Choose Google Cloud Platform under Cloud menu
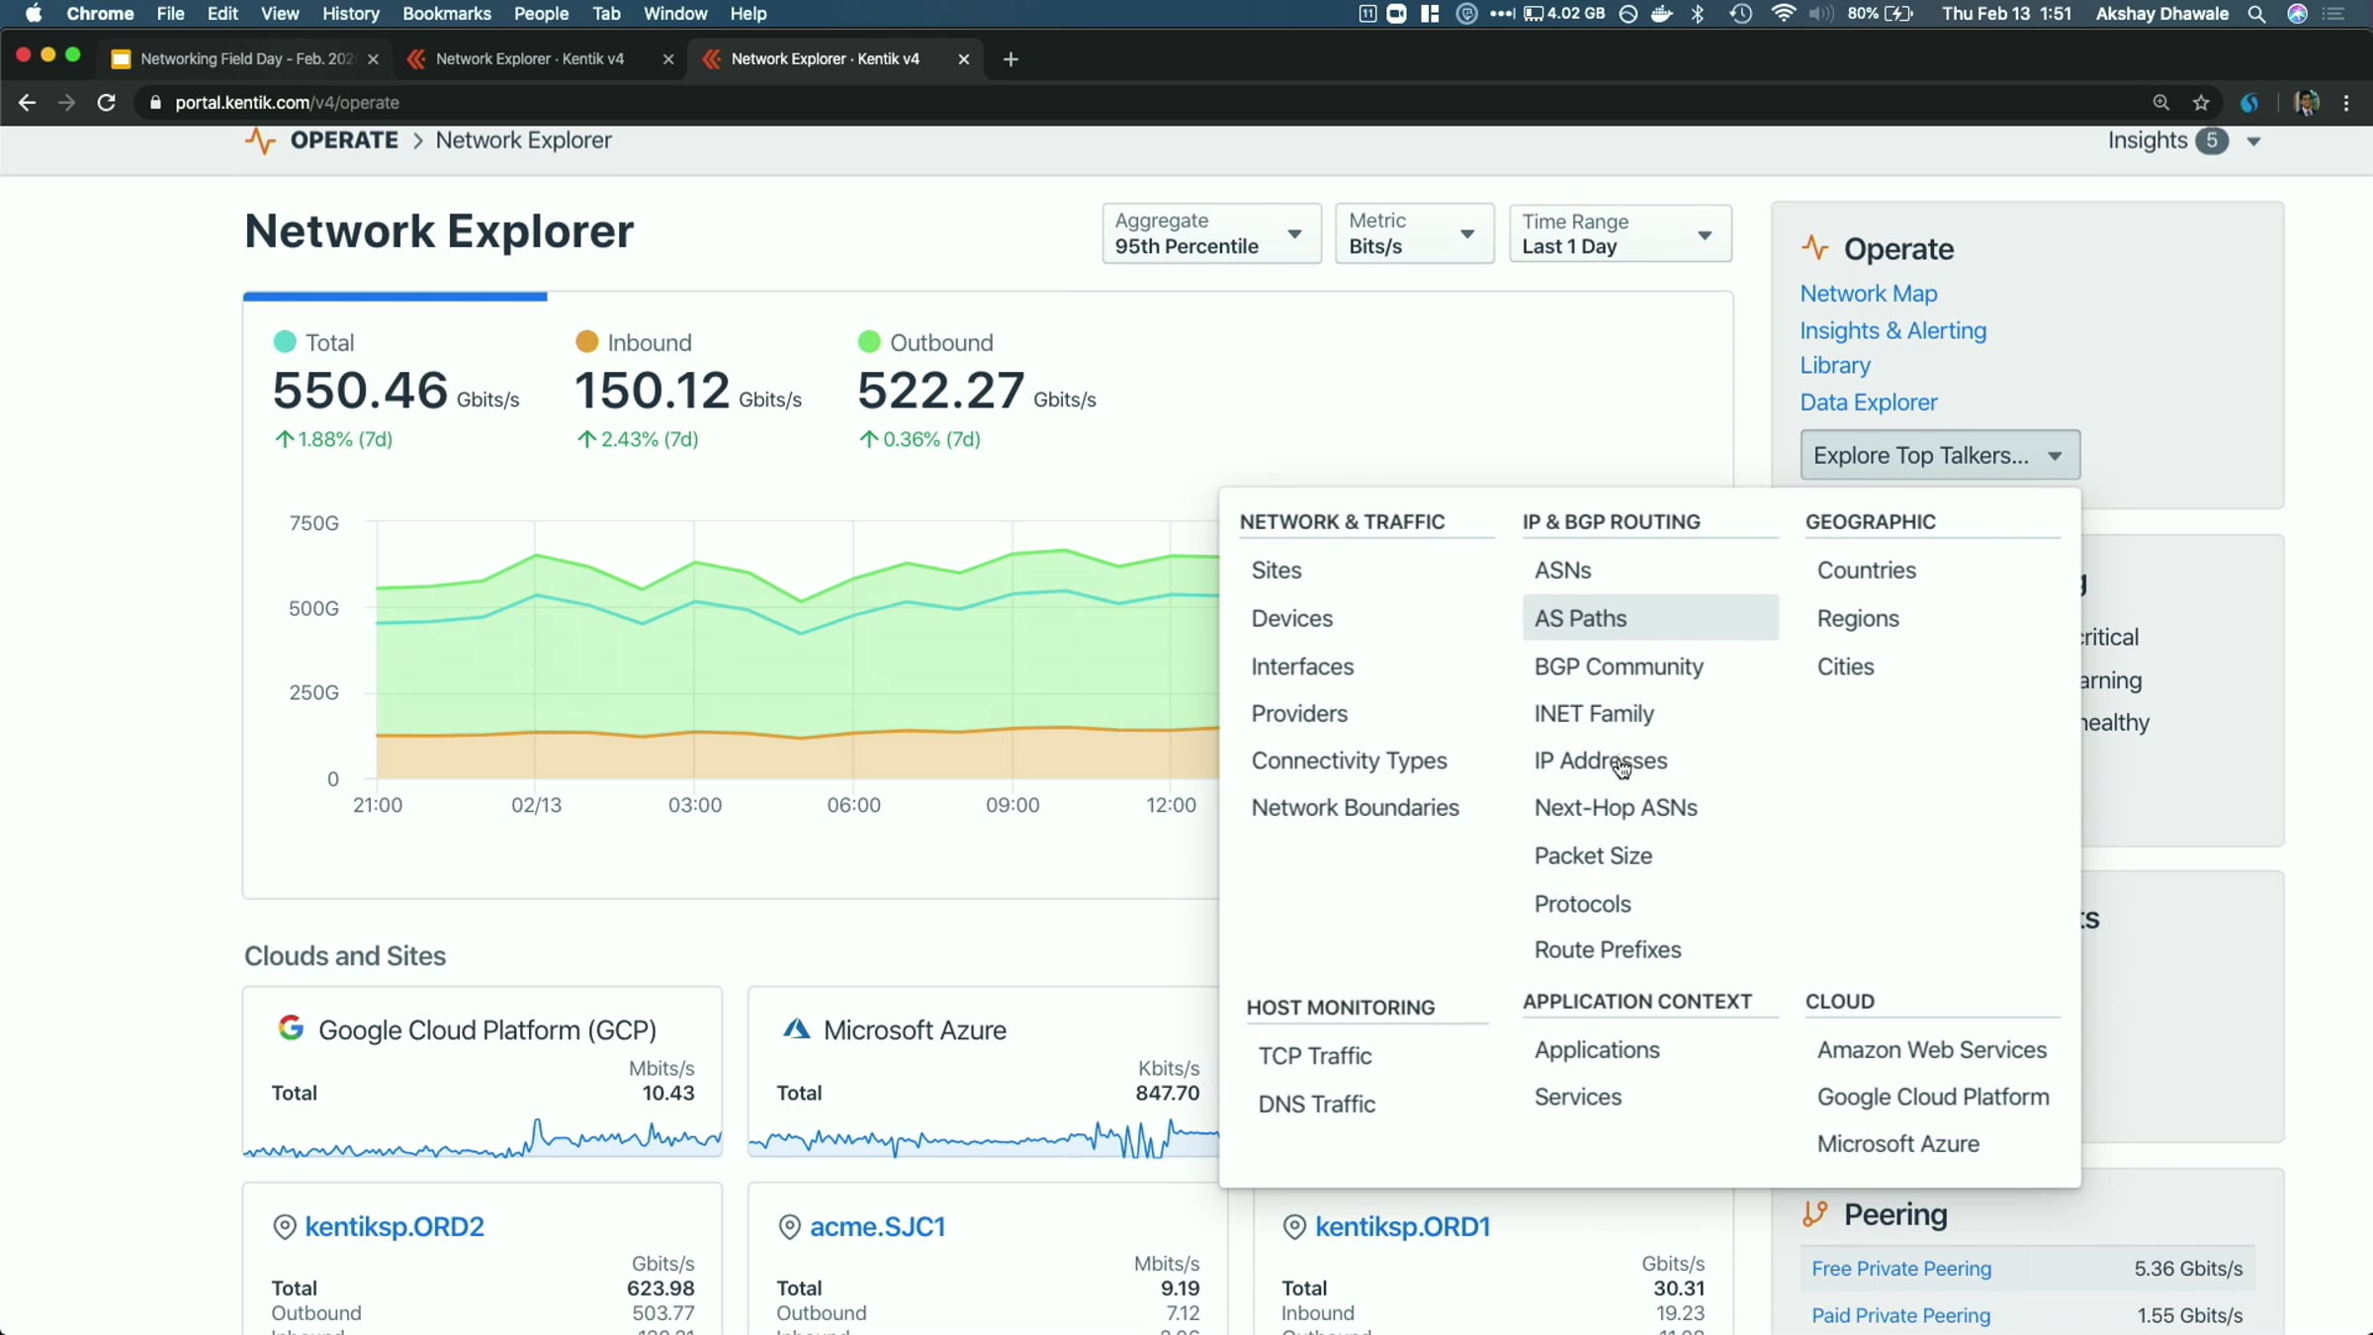Viewport: 2373px width, 1335px height. click(x=1932, y=1098)
